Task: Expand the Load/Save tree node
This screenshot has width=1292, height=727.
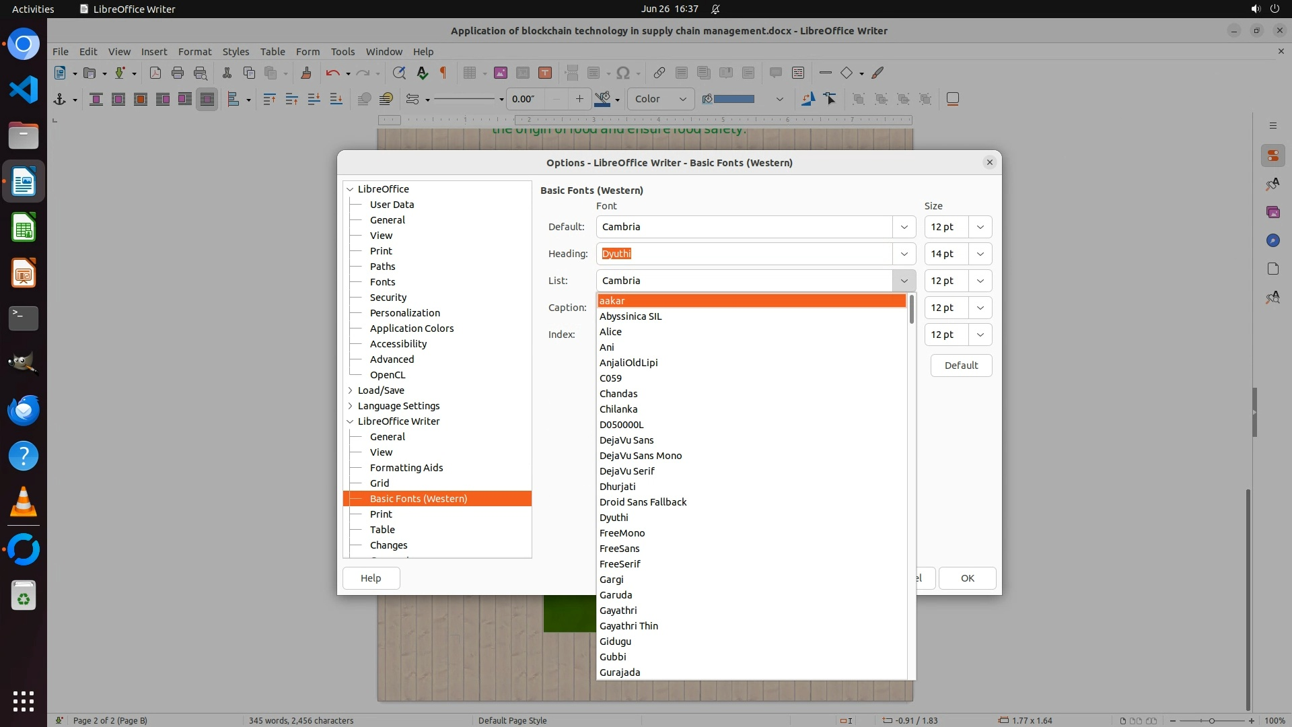Action: point(350,390)
